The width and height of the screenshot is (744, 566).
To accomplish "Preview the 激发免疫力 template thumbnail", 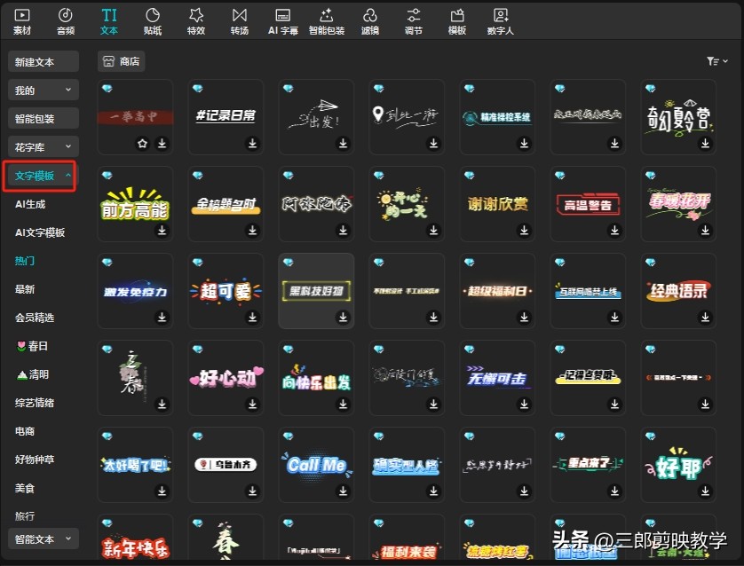I will (x=135, y=291).
